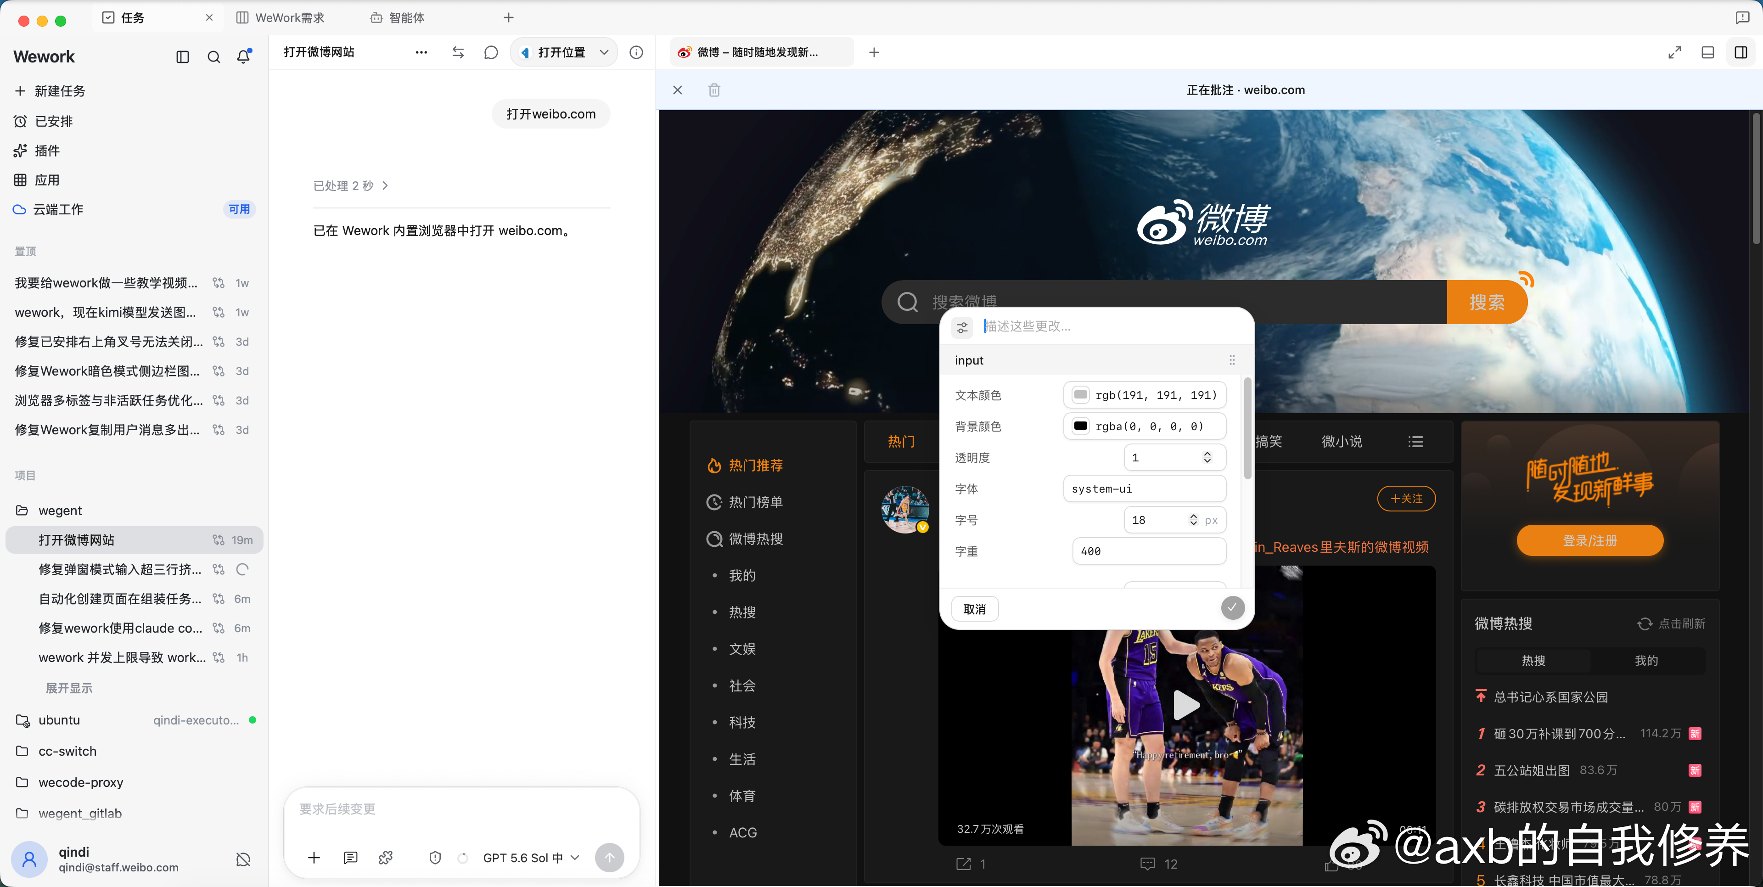Expand the 打开位置 dropdown
This screenshot has width=1763, height=887.
[604, 52]
